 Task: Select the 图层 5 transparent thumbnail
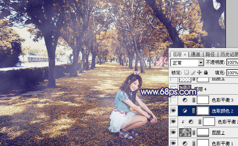[x=185, y=80]
